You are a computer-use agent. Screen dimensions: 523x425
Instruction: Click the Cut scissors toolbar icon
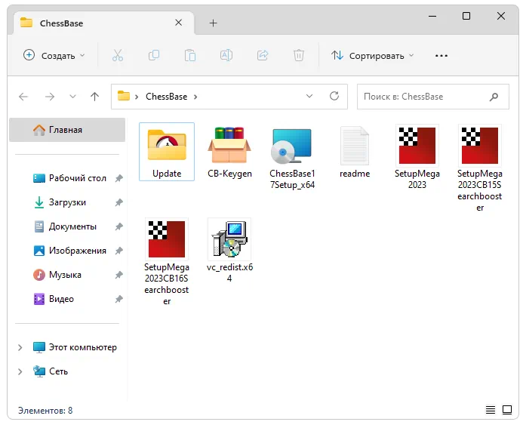pos(118,55)
